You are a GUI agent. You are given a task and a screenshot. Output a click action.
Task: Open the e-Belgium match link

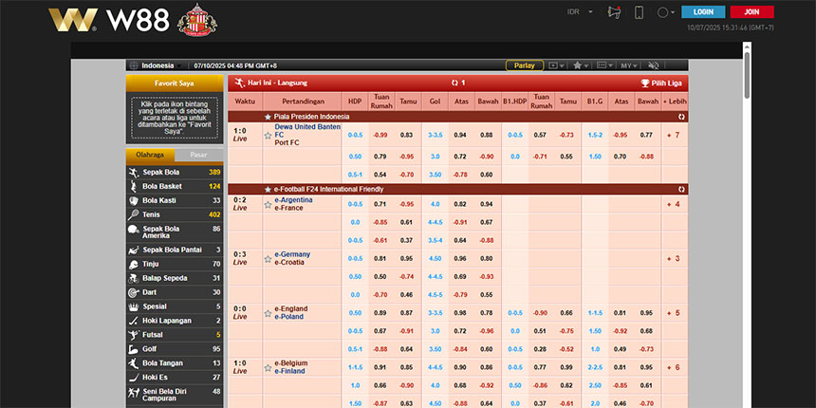291,363
